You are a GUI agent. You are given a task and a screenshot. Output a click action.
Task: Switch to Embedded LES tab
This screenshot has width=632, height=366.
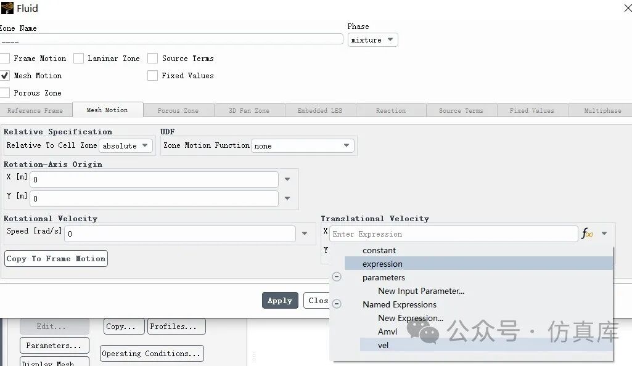(x=320, y=110)
